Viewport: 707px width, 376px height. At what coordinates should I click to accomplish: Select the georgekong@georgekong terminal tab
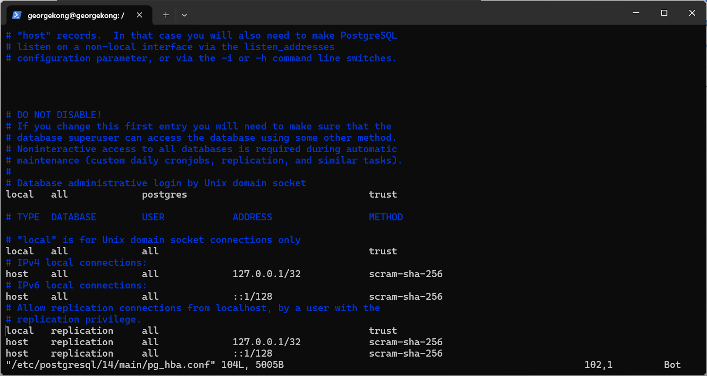pos(76,15)
